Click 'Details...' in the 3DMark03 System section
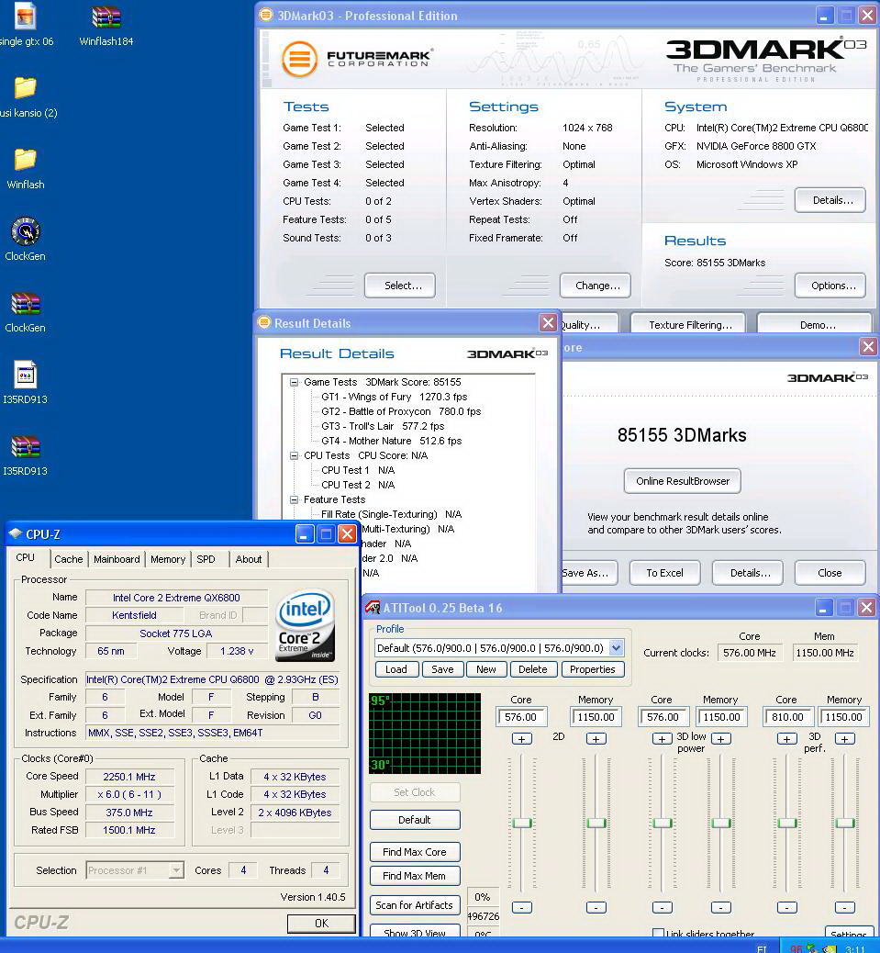Image resolution: width=880 pixels, height=953 pixels. click(830, 200)
